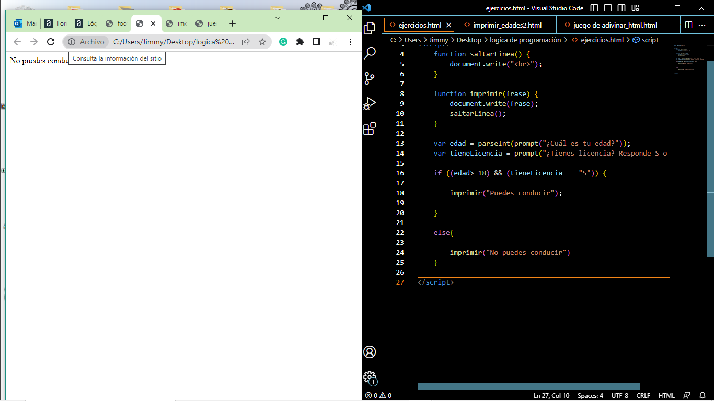
Task: Open the Customize Layout icon
Action: coord(635,8)
